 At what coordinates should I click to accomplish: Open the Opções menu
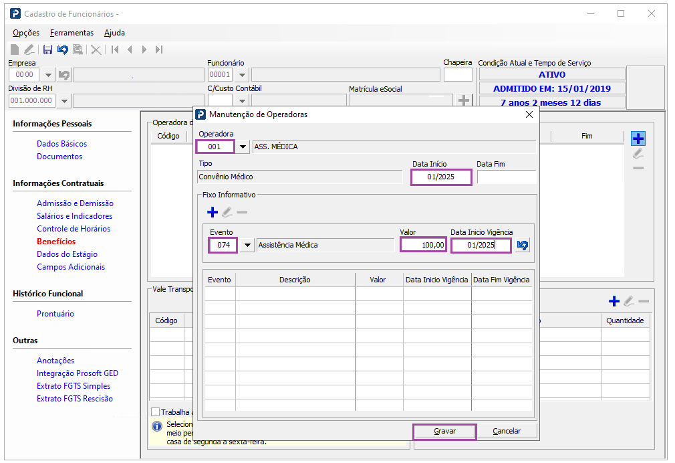coord(26,33)
